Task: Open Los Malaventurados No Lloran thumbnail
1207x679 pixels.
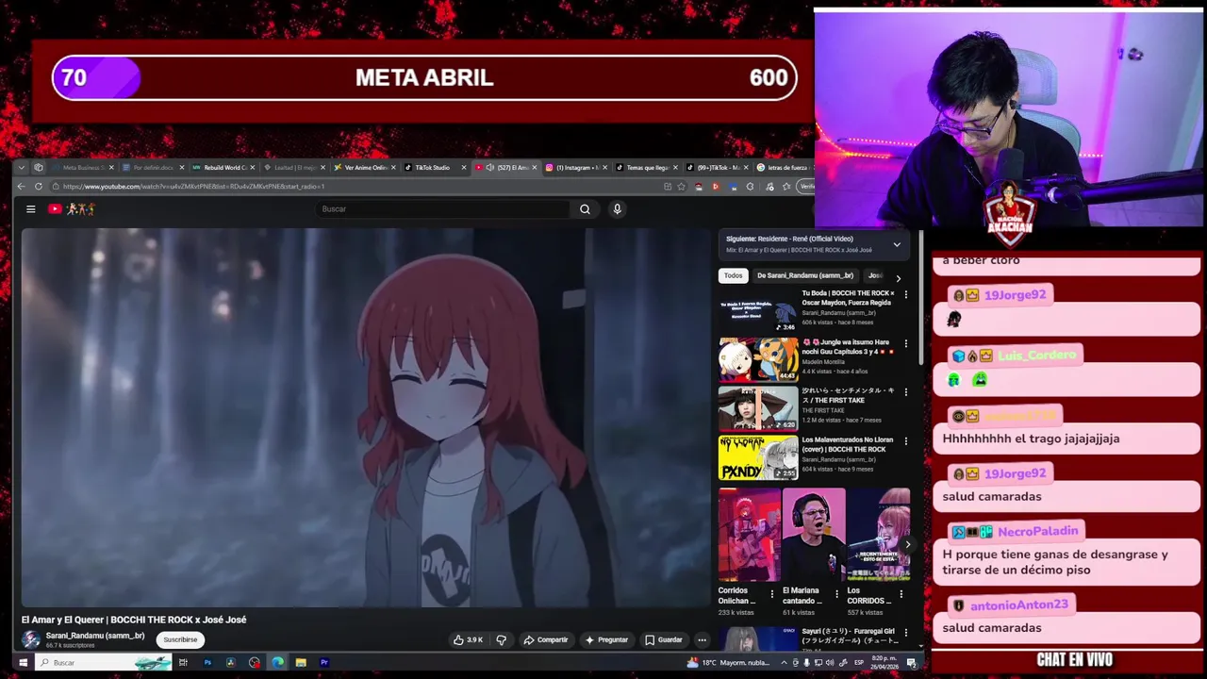Action: point(758,458)
